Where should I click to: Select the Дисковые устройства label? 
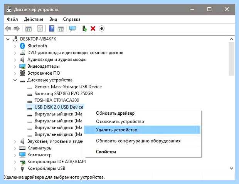point(50,80)
